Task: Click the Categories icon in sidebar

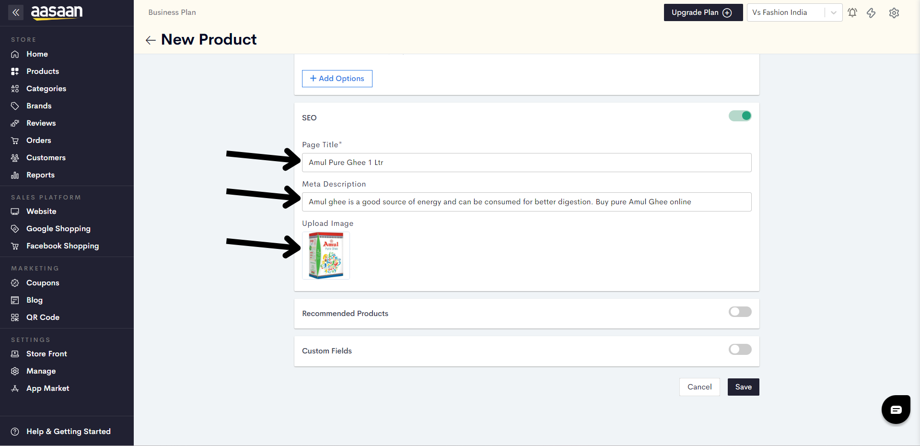Action: (15, 89)
